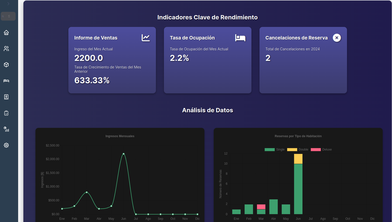Click the pink Deluxe bar segment for Mar
Viewport: 392px width, 222px height.
tap(261, 207)
